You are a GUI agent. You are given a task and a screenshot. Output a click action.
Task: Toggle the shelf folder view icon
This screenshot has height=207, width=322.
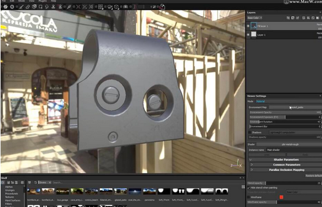point(3,183)
